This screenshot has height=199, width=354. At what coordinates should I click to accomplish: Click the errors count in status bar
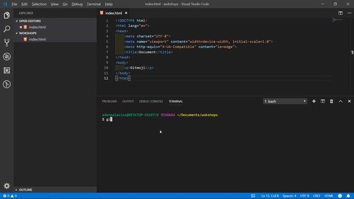click(6, 196)
